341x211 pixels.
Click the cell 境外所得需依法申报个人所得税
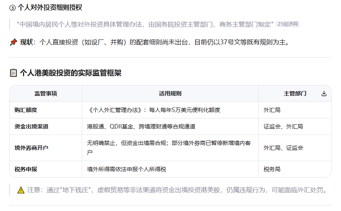coord(170,169)
